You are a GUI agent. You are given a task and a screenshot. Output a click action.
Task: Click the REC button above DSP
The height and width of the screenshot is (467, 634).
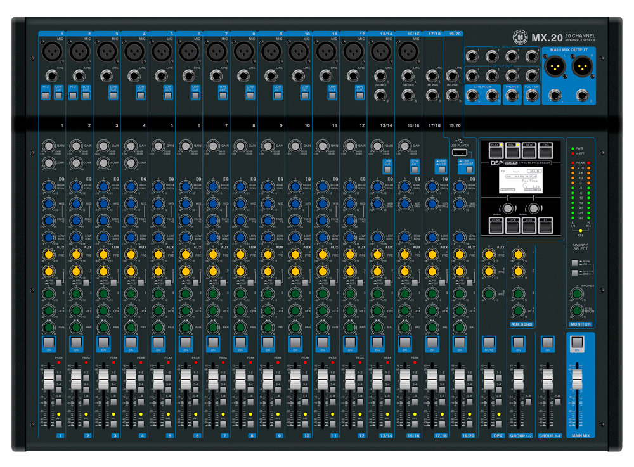pos(512,150)
